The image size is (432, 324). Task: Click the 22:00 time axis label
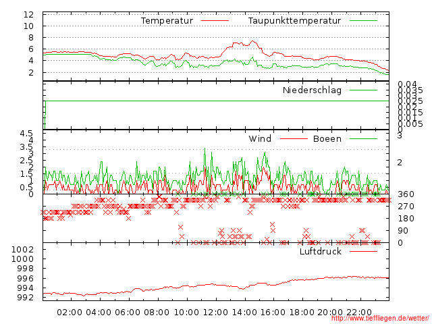coord(359,313)
